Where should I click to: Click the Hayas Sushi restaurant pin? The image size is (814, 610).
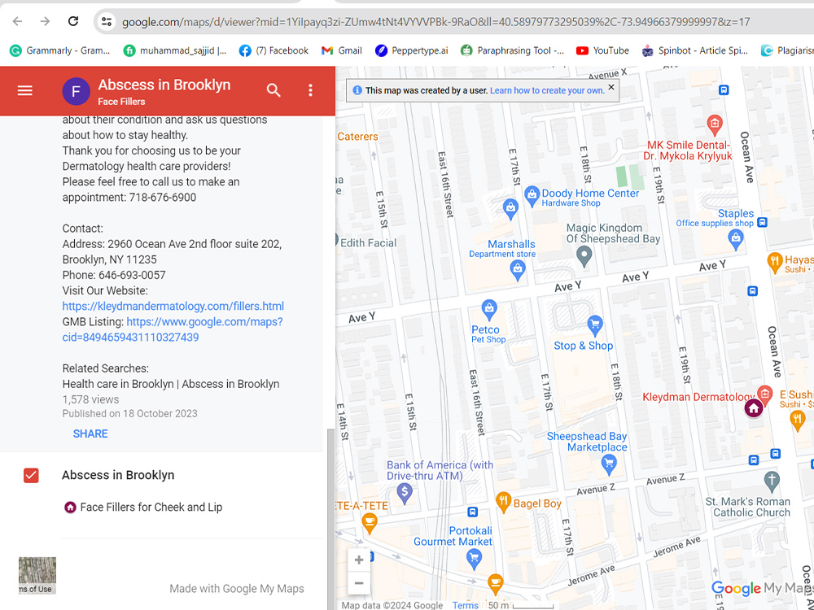pyautogui.click(x=775, y=263)
